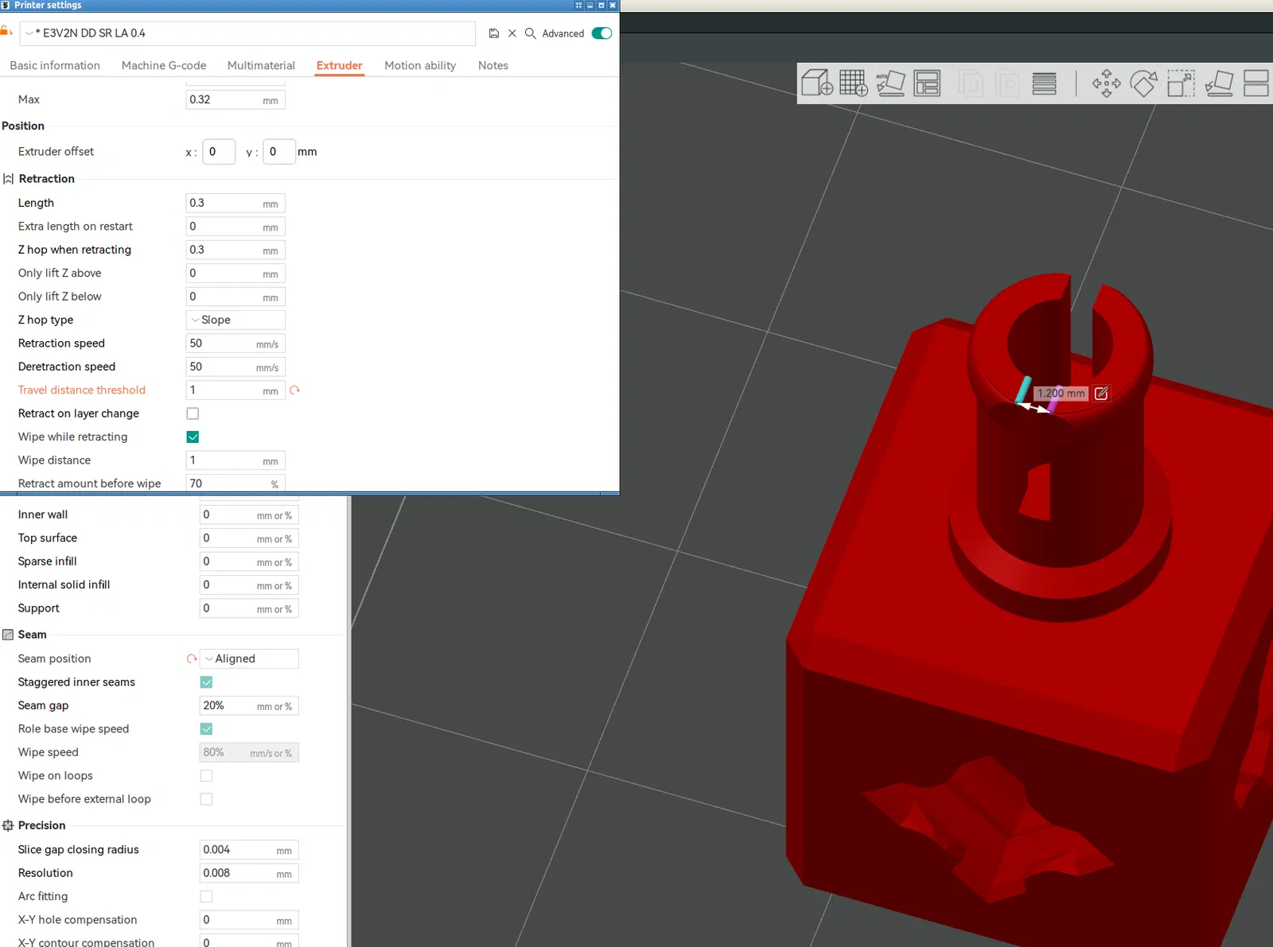
Task: Click the Retraction section icon
Action: coord(8,179)
